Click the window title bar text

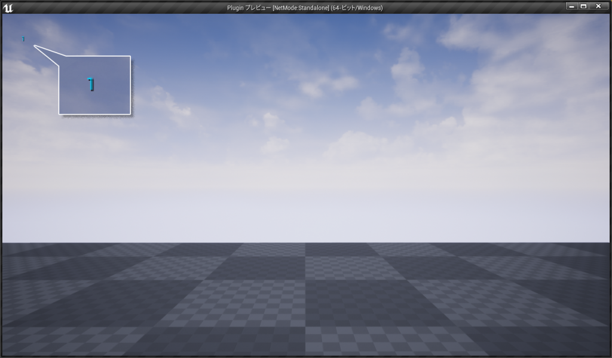[x=305, y=8]
